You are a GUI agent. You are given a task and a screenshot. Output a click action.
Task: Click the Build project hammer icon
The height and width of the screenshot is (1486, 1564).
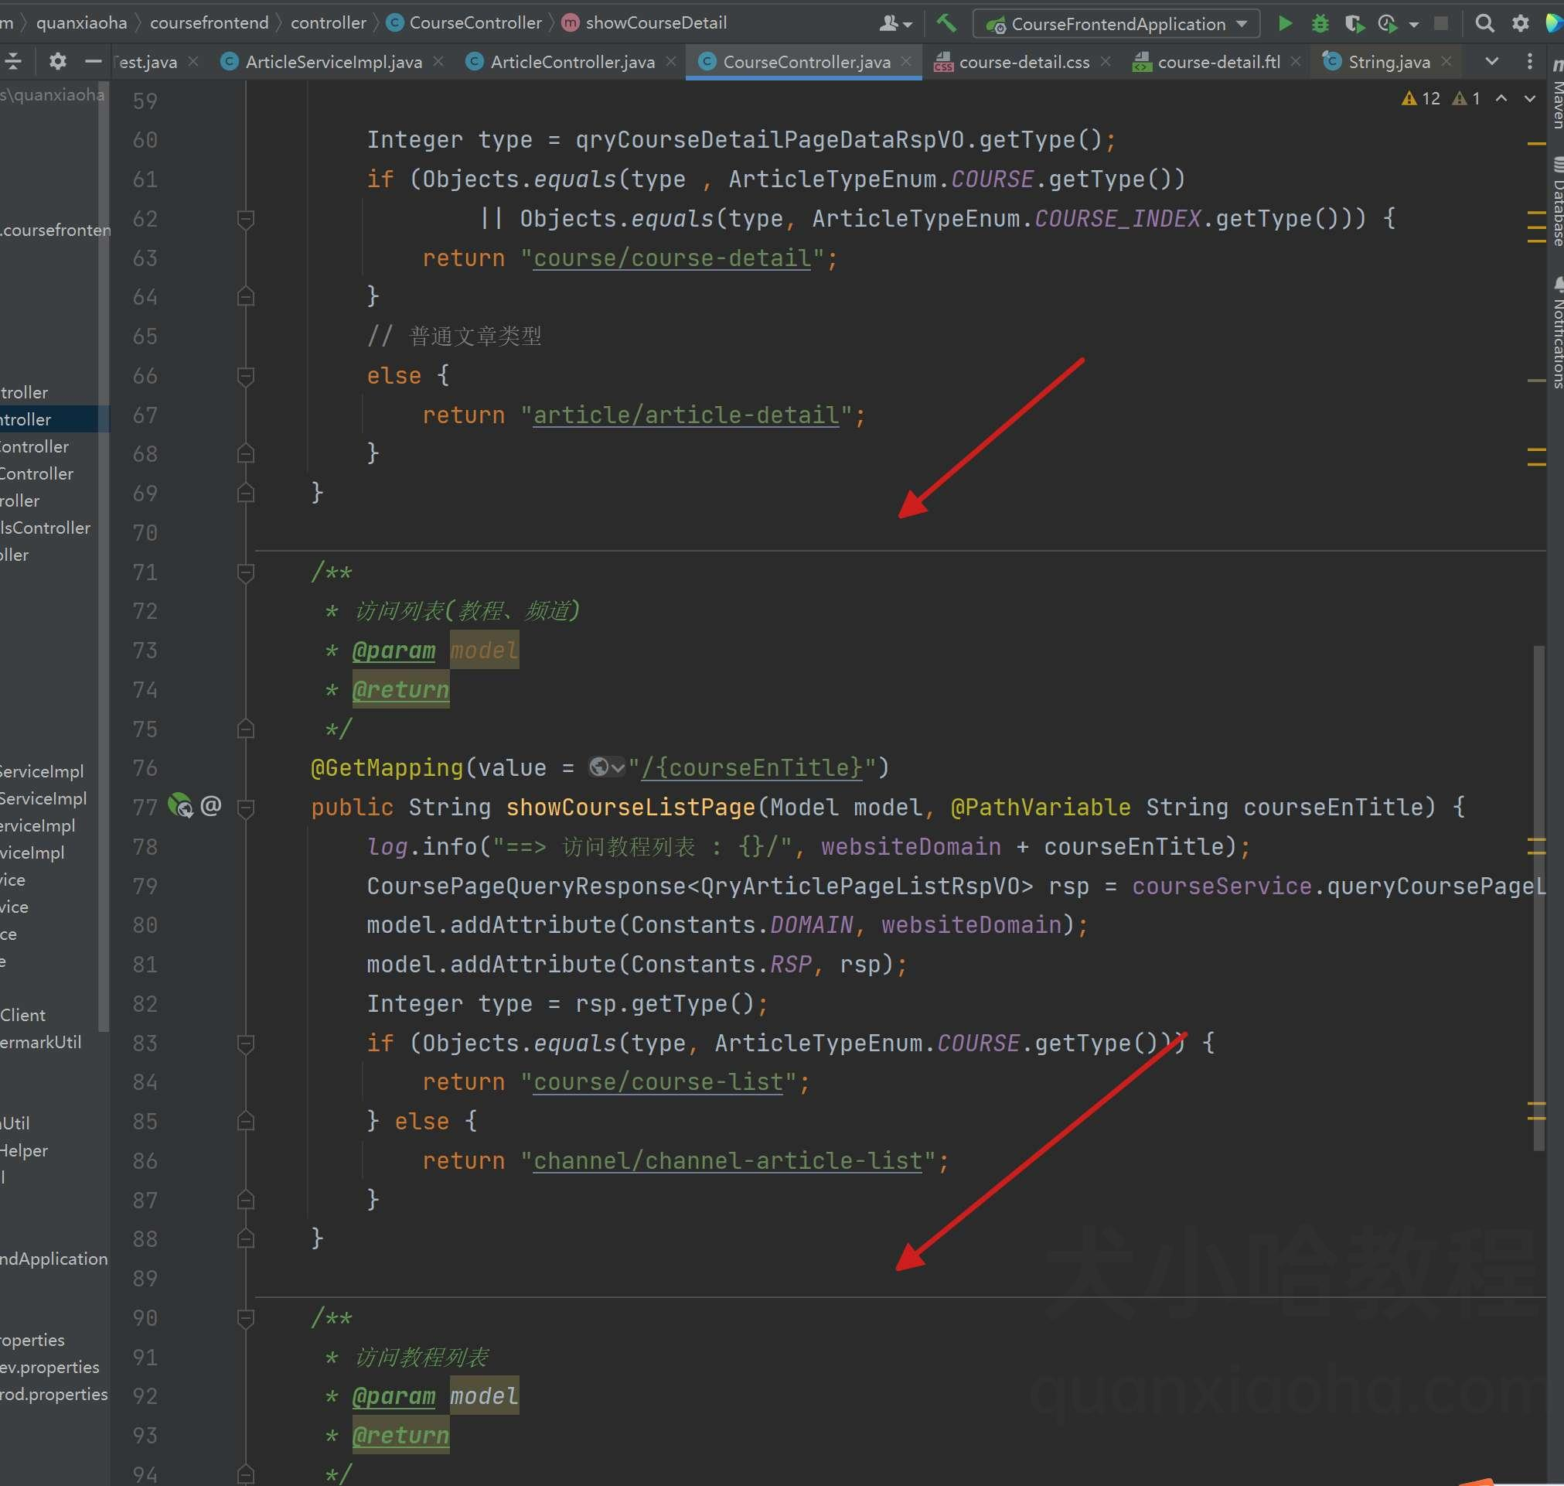pyautogui.click(x=946, y=24)
